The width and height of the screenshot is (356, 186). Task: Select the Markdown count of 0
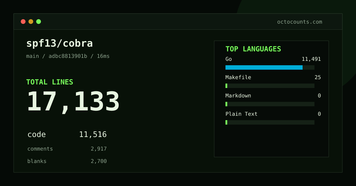point(319,96)
